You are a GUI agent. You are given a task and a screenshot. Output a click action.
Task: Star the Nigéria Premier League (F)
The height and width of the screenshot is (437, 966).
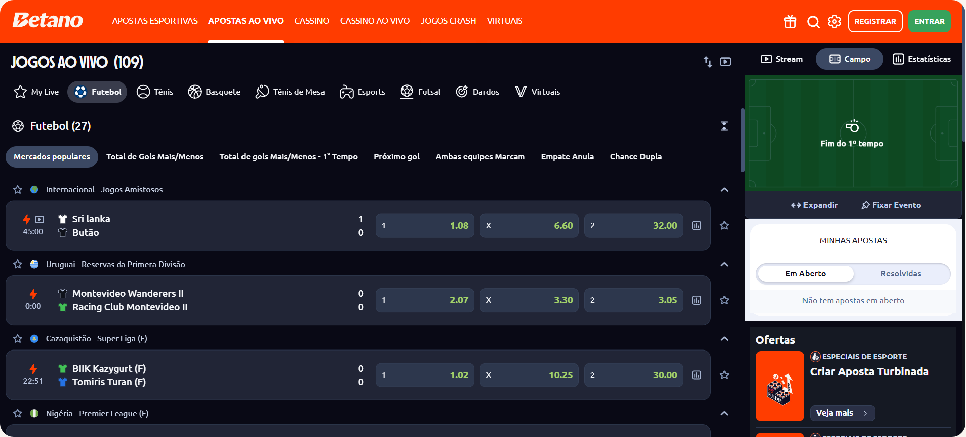point(18,413)
